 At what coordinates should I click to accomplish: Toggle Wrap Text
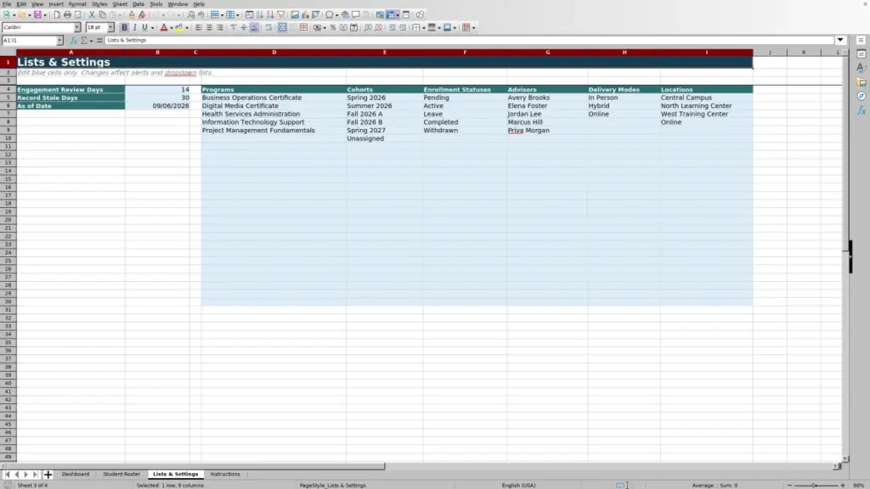[x=268, y=28]
